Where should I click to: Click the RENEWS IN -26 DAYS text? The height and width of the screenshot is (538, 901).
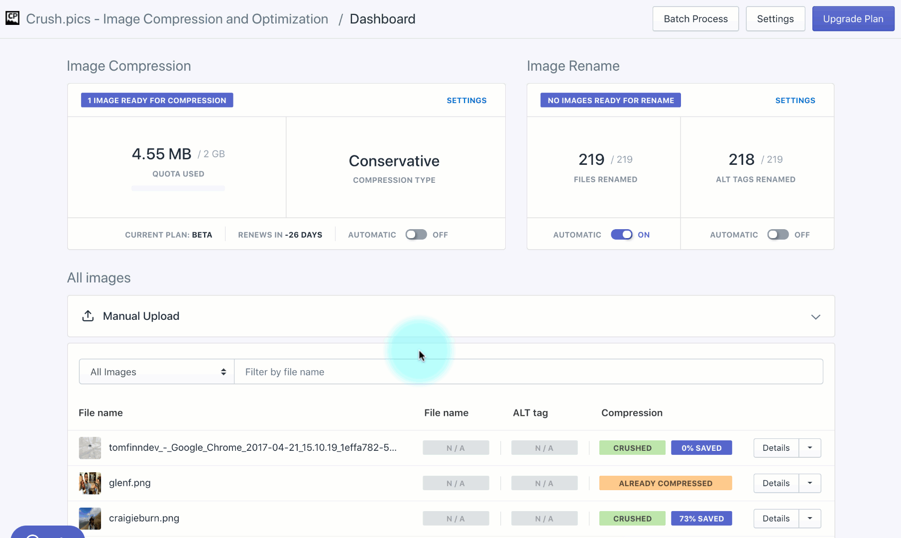280,235
